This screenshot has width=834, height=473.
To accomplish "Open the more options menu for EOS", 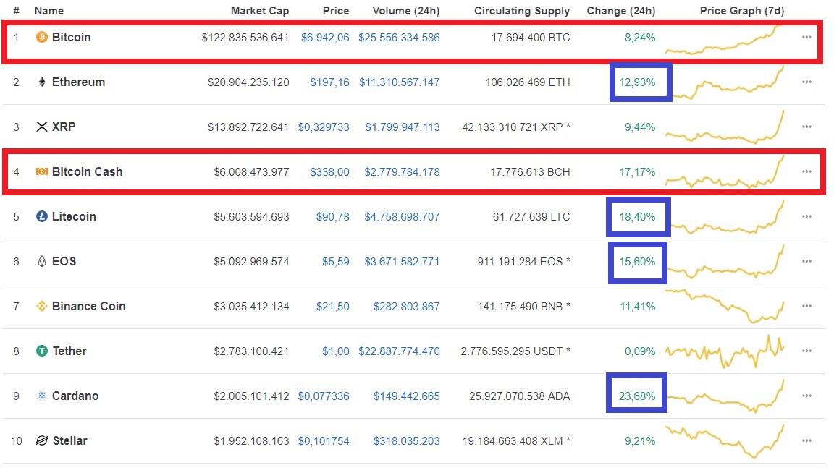I will tap(806, 262).
